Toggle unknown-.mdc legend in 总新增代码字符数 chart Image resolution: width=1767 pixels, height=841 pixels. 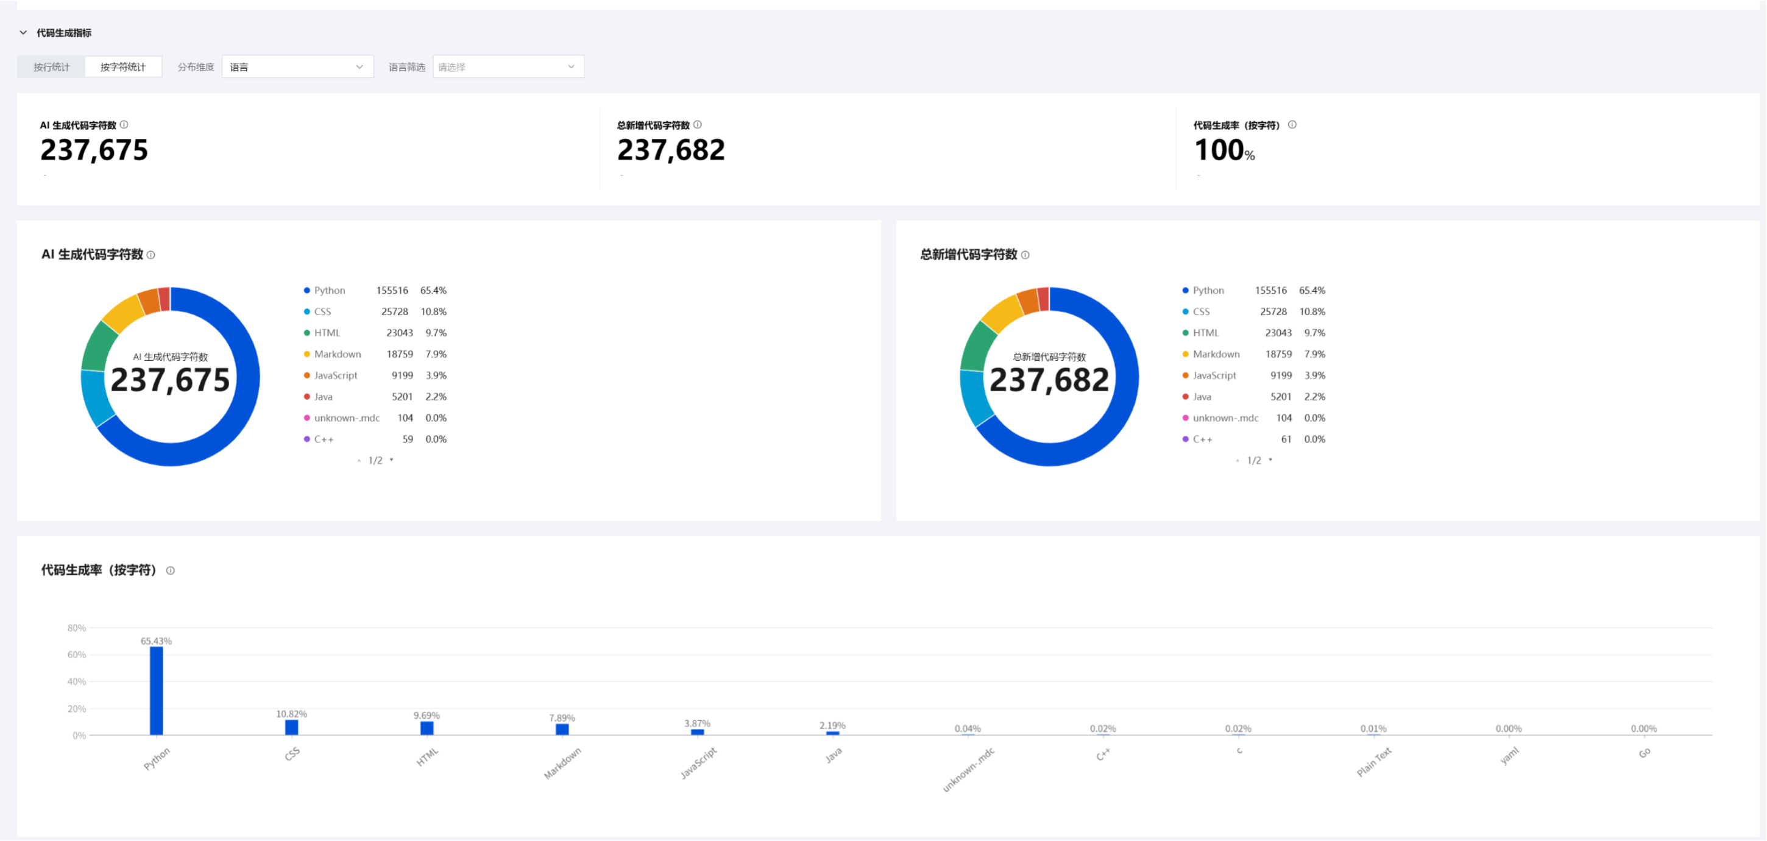pos(1253,417)
